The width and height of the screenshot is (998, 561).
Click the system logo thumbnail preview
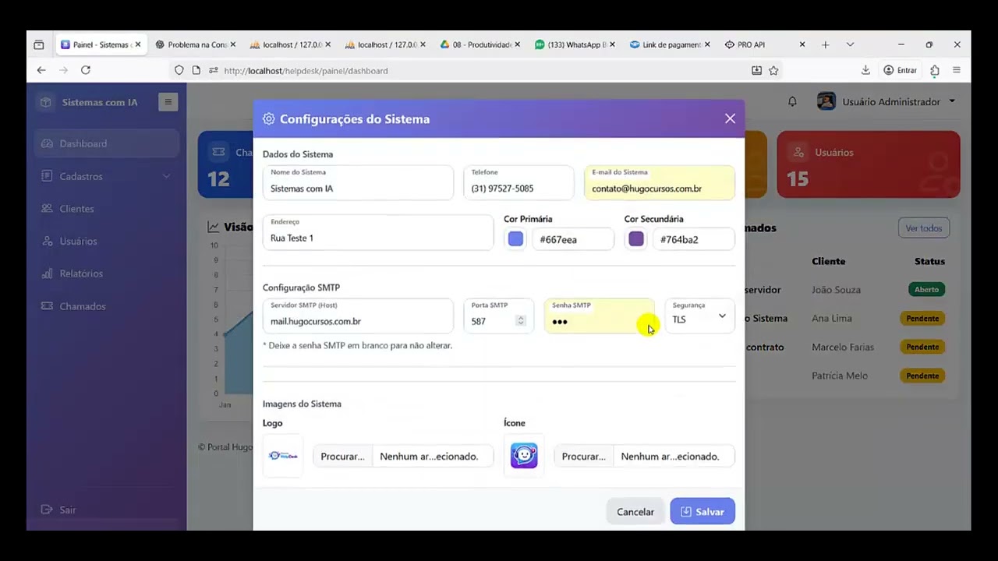coord(283,456)
